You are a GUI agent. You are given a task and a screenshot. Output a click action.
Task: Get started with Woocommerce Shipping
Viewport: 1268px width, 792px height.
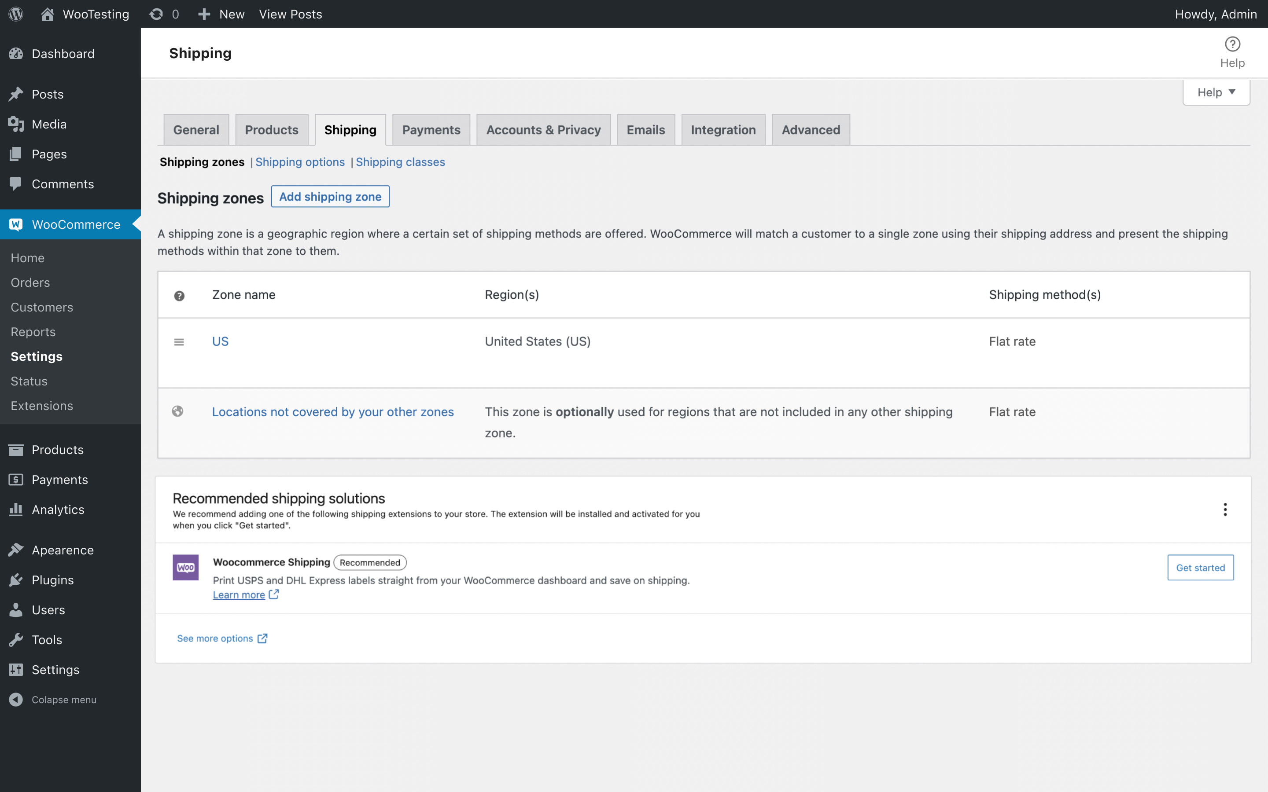(1200, 567)
